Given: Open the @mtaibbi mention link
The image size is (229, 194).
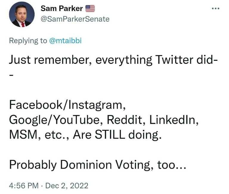Looking at the screenshot, I should [x=65, y=41].
